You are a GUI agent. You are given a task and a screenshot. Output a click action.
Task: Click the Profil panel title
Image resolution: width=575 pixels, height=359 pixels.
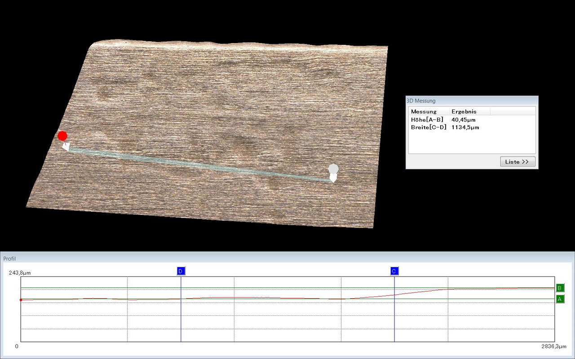coord(9,258)
